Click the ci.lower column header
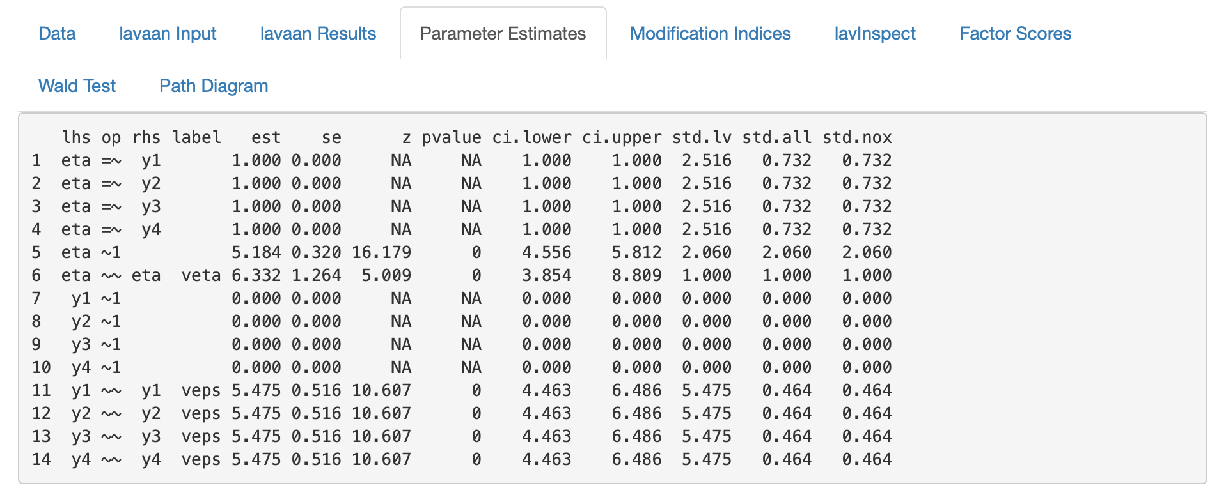1219x488 pixels. [531, 137]
